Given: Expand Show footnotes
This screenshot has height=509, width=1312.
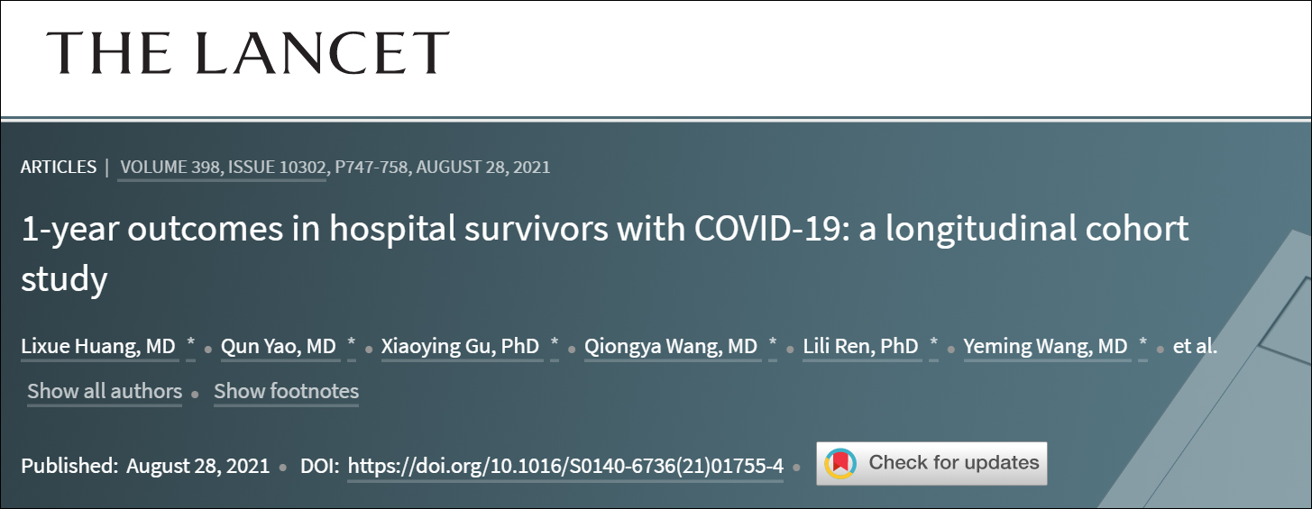Looking at the screenshot, I should pos(286,392).
